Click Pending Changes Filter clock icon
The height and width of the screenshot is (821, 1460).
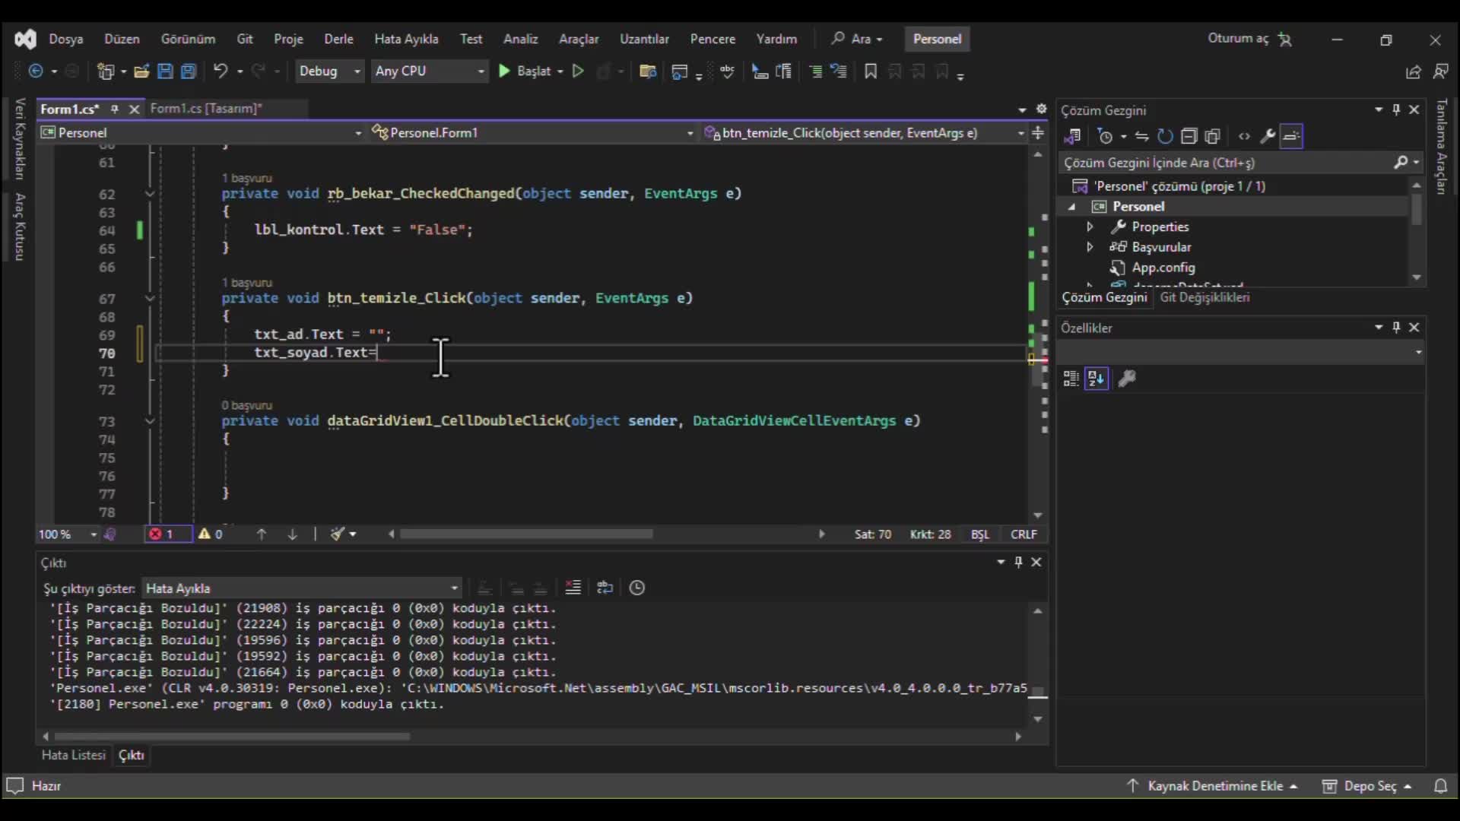click(1106, 137)
